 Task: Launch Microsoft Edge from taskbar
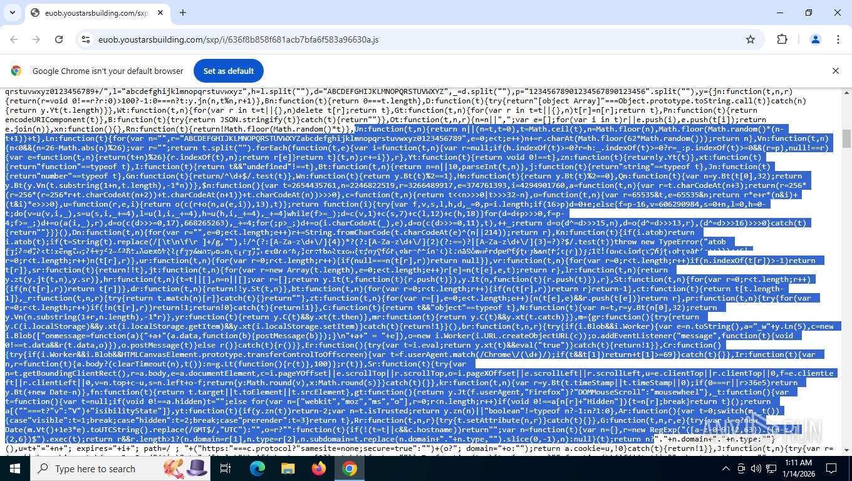(x=257, y=468)
